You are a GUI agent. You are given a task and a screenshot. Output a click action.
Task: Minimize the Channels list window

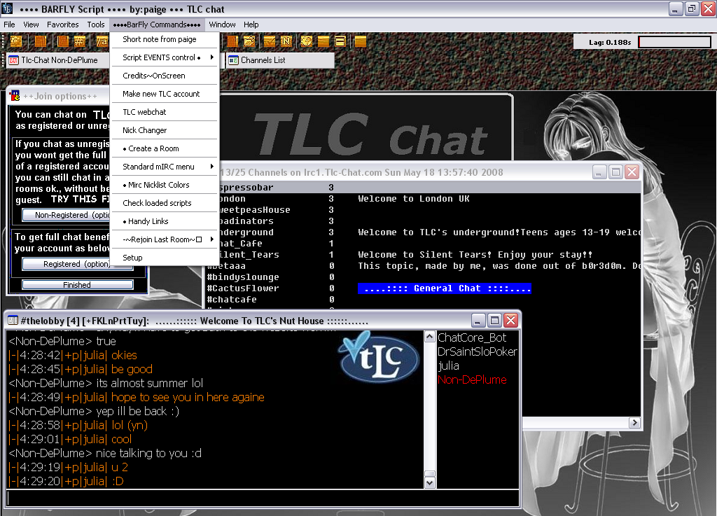tap(599, 172)
